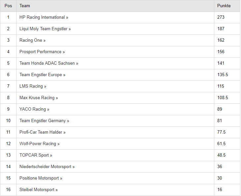Open the Wolf-Power Racing link

coord(39,143)
